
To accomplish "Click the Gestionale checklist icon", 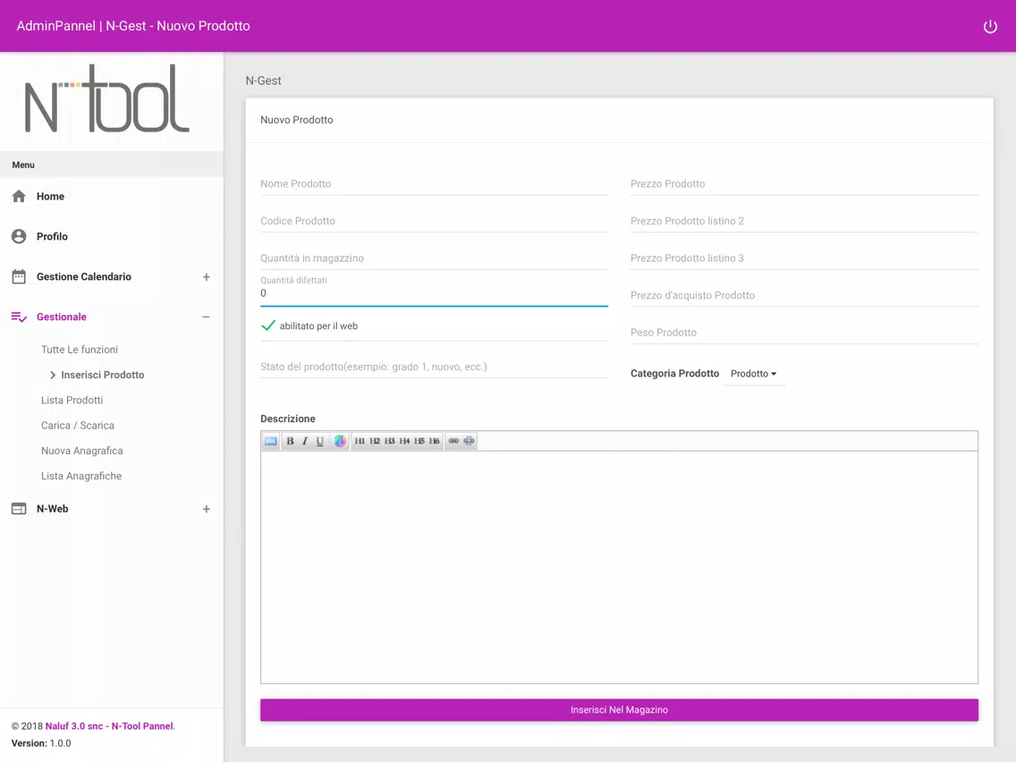I will (x=19, y=317).
